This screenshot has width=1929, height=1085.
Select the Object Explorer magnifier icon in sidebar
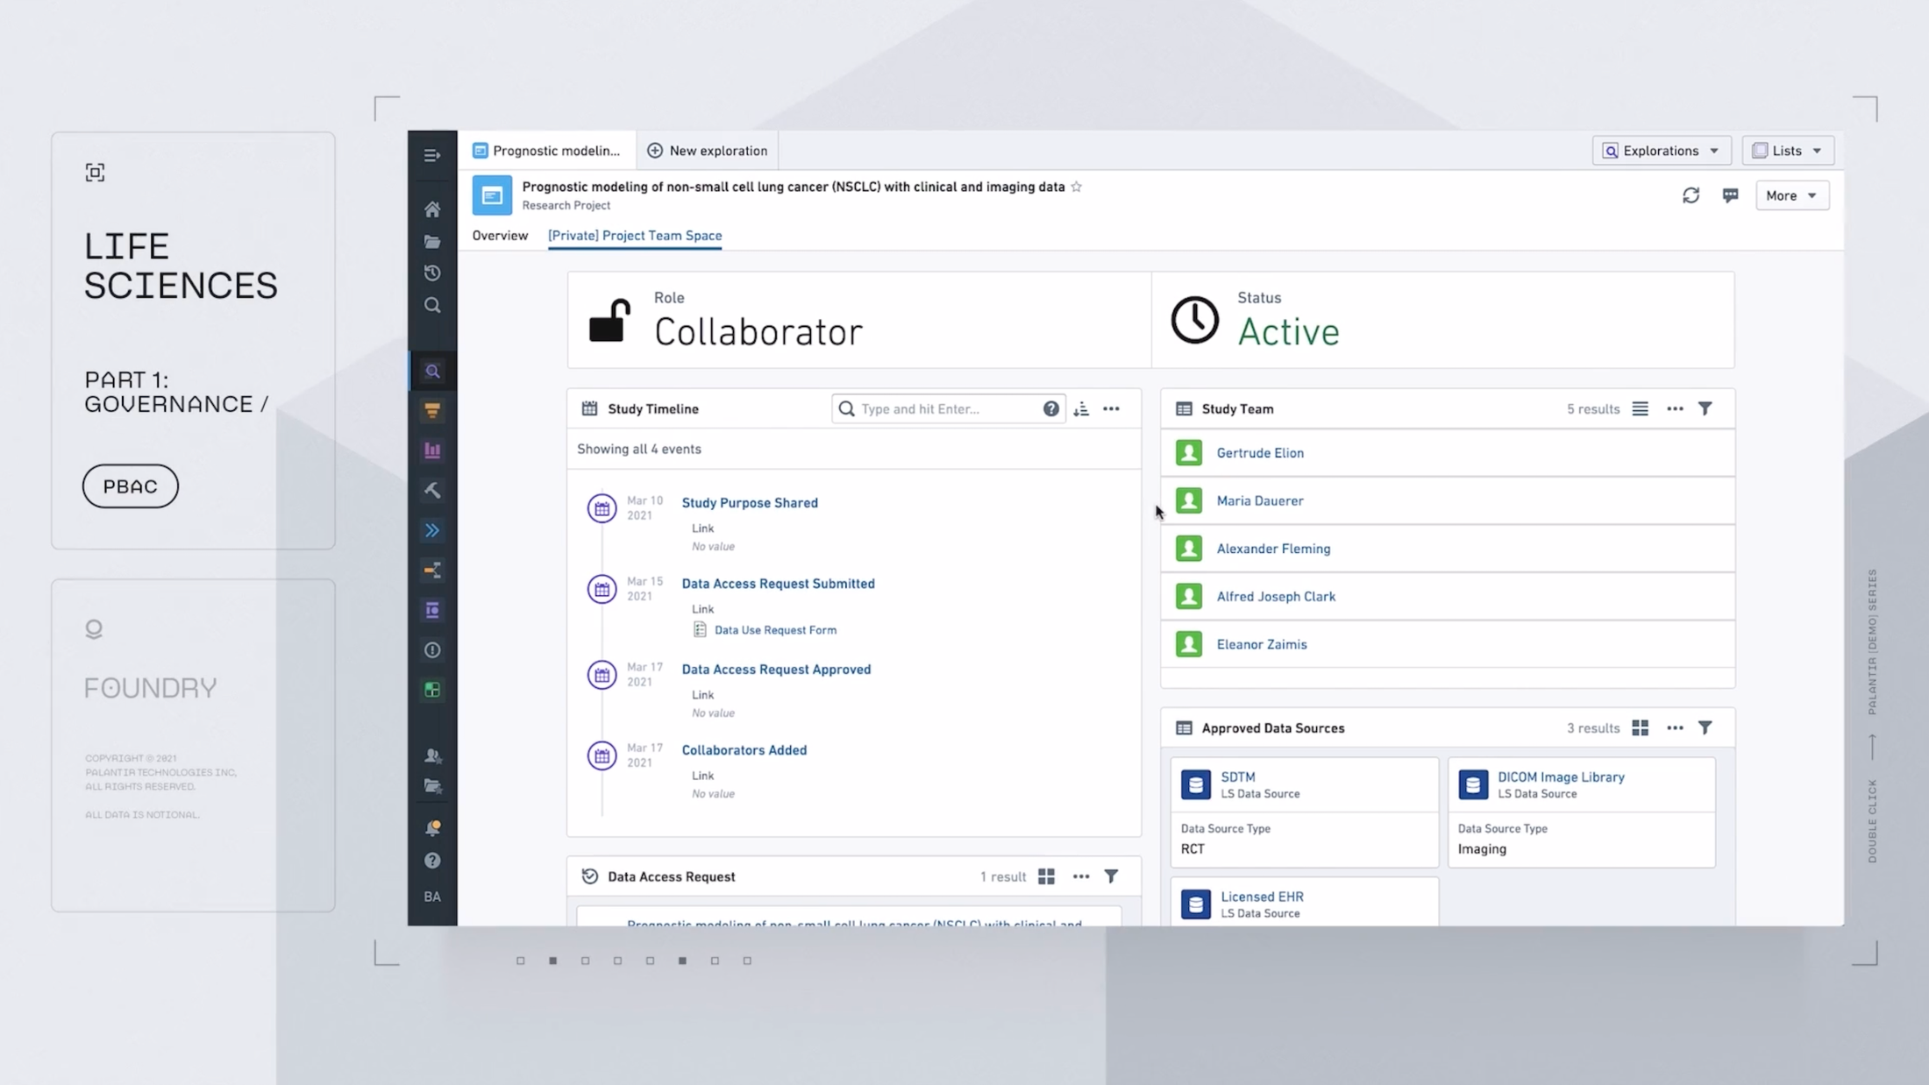coord(432,371)
